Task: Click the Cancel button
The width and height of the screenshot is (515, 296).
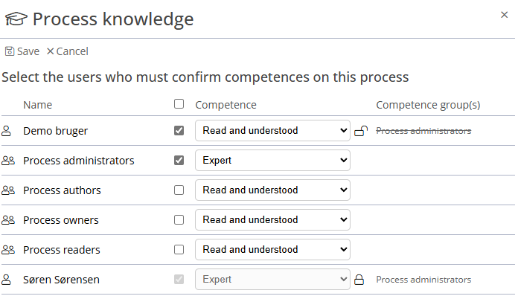Action: [x=67, y=51]
